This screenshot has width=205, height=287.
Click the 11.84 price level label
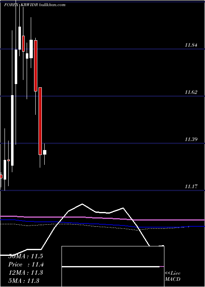[x=191, y=45]
